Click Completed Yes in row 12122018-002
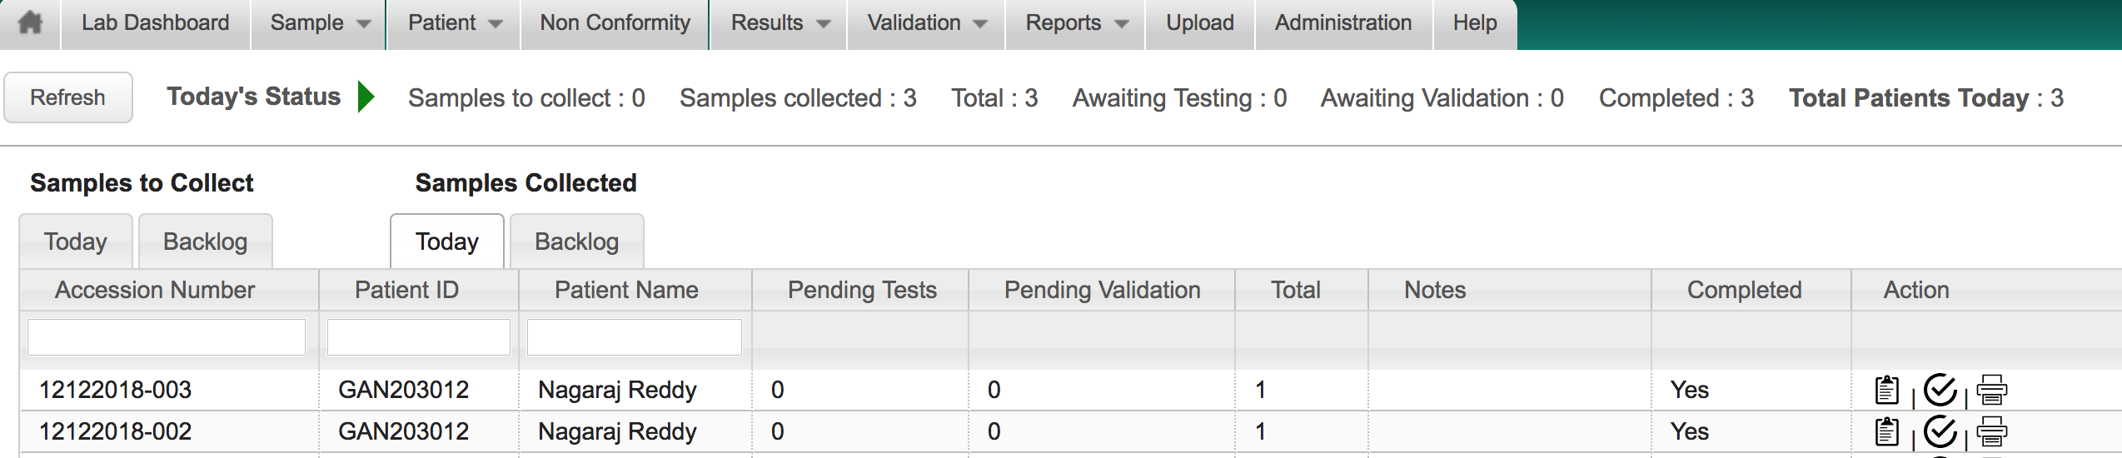The image size is (2122, 458). pyautogui.click(x=1690, y=431)
